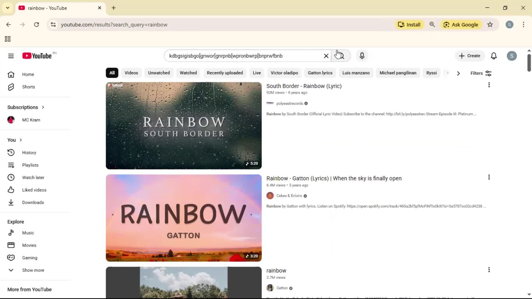Screen dimensions: 532x299
Task: Open the Rainbow - Gatton video title link
Action: (334, 178)
